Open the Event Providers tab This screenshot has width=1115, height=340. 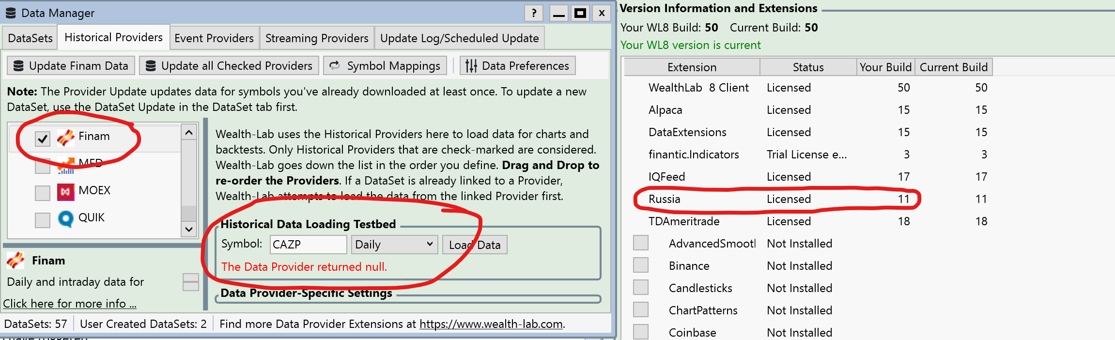[x=214, y=38]
